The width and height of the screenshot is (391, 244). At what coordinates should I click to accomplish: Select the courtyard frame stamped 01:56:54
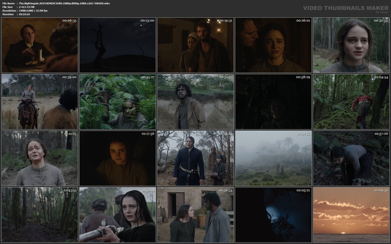195,215
